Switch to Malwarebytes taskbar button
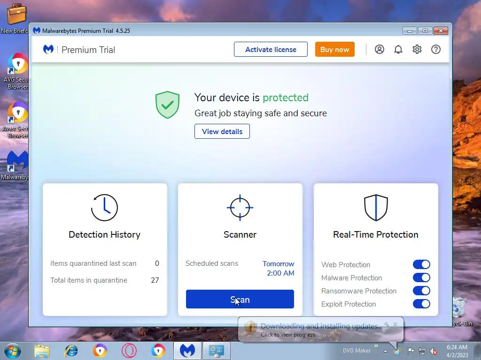The height and width of the screenshot is (360, 481). click(x=187, y=351)
